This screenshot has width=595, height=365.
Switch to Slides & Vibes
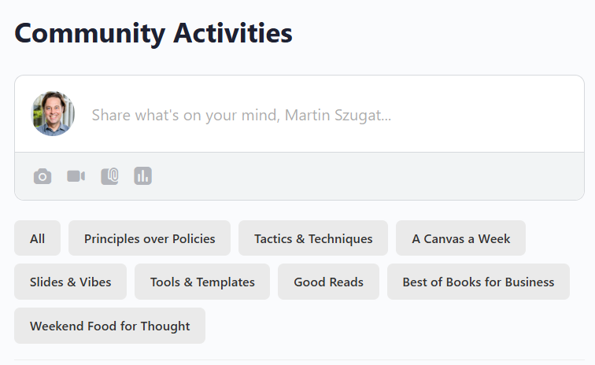pyautogui.click(x=70, y=282)
